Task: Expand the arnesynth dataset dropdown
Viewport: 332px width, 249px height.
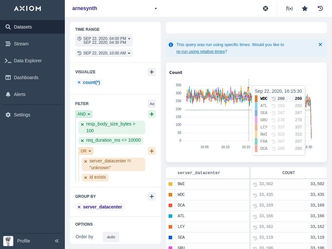Action: point(156,8)
